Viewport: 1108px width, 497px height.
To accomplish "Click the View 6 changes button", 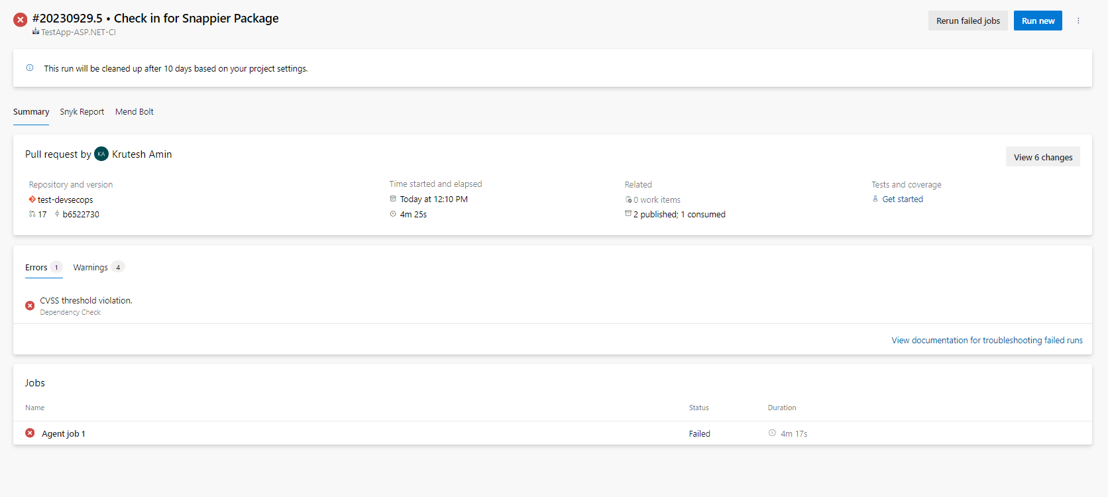I will coord(1042,157).
